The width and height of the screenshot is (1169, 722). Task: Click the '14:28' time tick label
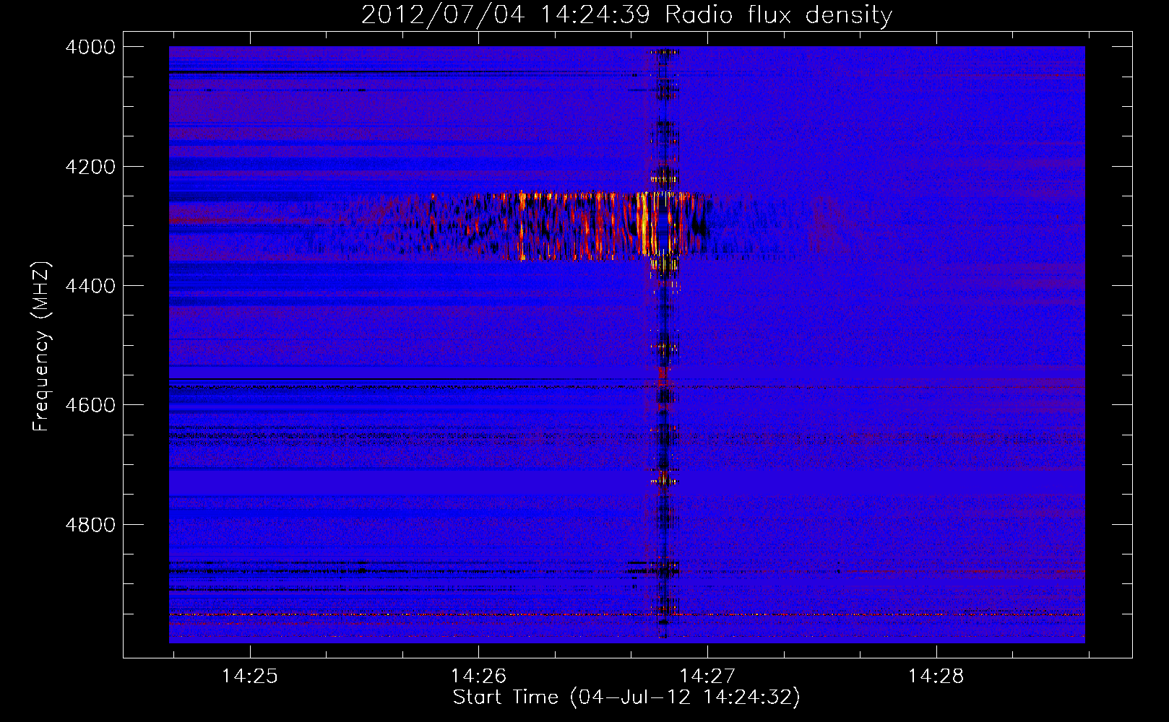(x=936, y=676)
